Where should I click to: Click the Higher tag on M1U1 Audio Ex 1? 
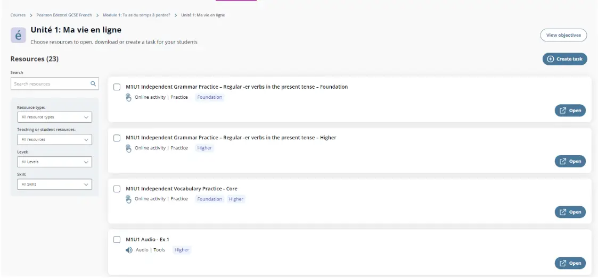[182, 250]
